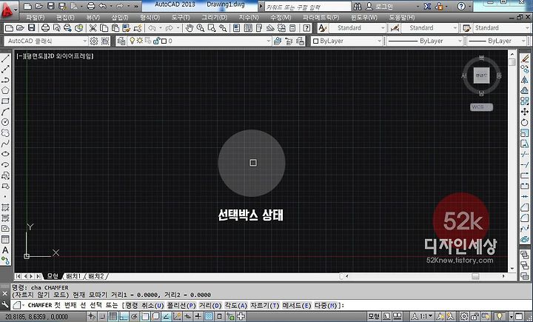Screen dimensions: 533x322
Task: Select the Table tool
Action: pyautogui.click(x=5, y=239)
